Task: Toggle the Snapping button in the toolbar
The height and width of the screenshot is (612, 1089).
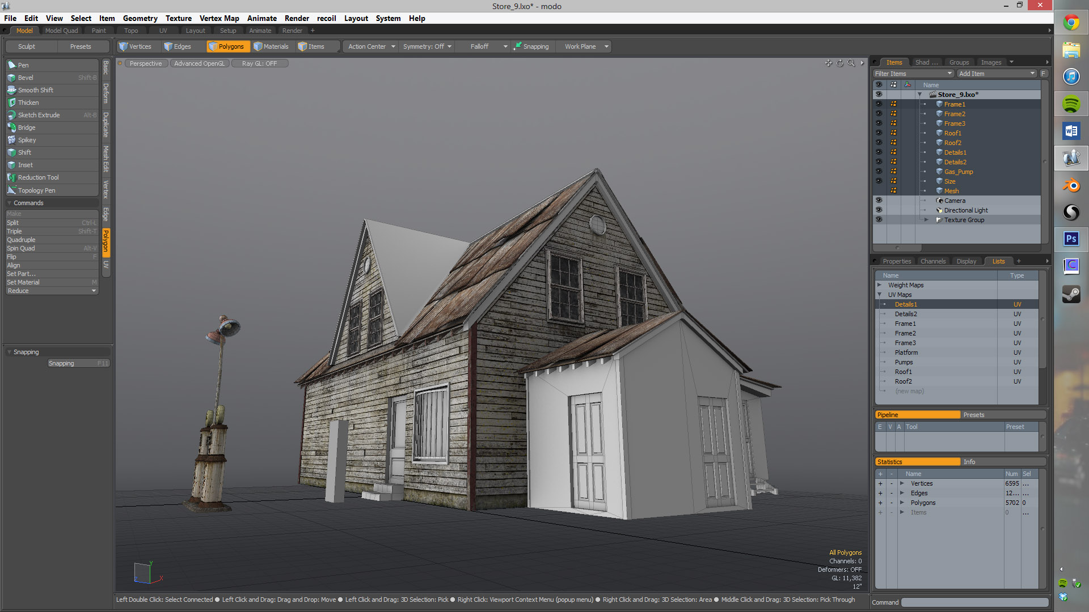Action: (x=531, y=46)
